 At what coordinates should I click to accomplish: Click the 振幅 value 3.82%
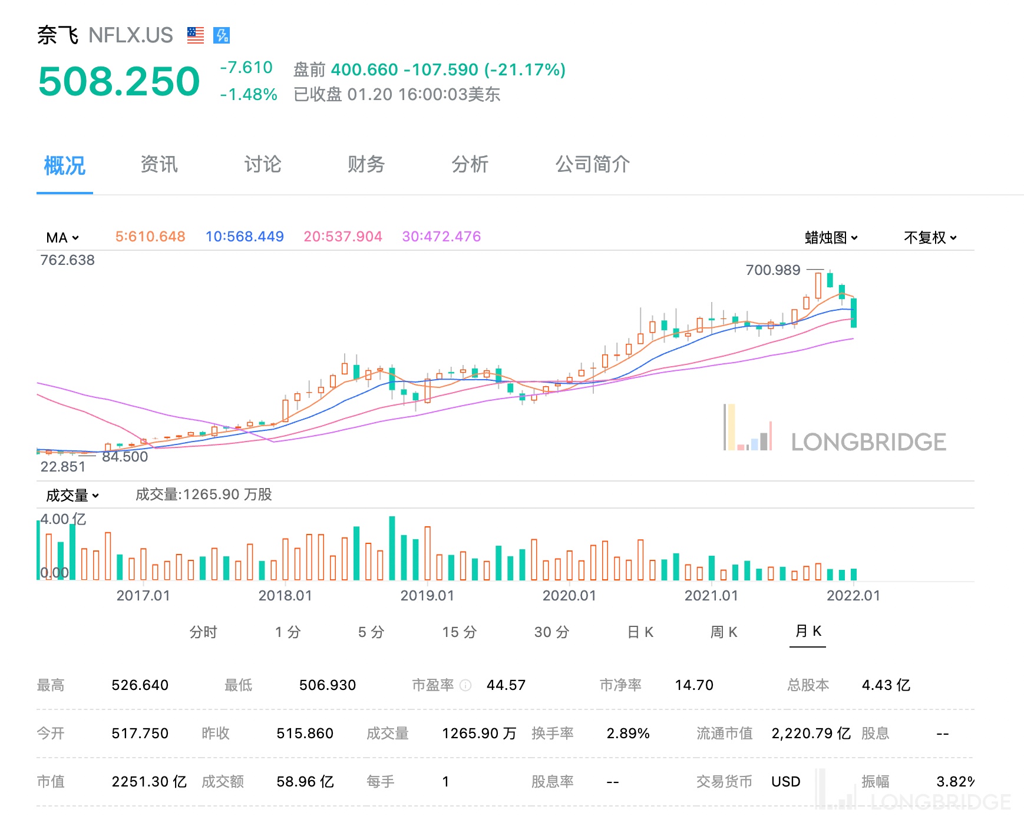(955, 782)
